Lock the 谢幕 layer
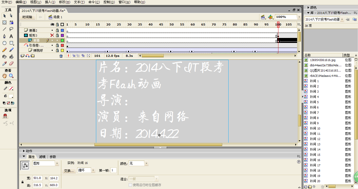 click(57, 40)
